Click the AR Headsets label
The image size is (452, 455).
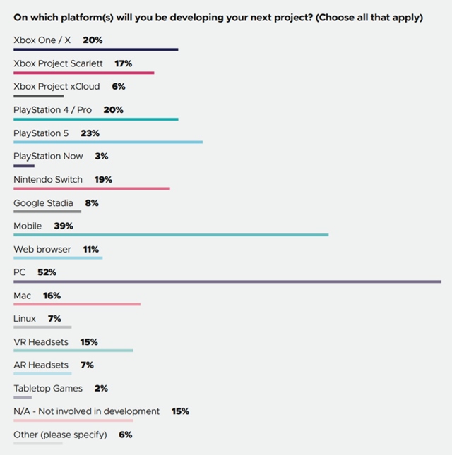[41, 365]
